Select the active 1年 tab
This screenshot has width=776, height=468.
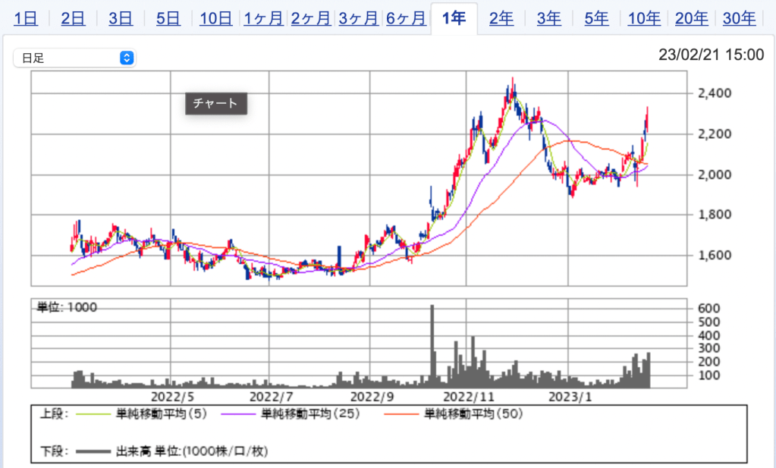pos(454,18)
